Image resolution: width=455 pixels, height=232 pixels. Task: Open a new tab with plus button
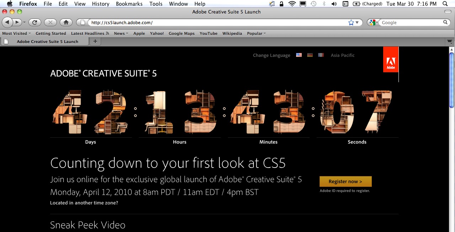(x=95, y=42)
